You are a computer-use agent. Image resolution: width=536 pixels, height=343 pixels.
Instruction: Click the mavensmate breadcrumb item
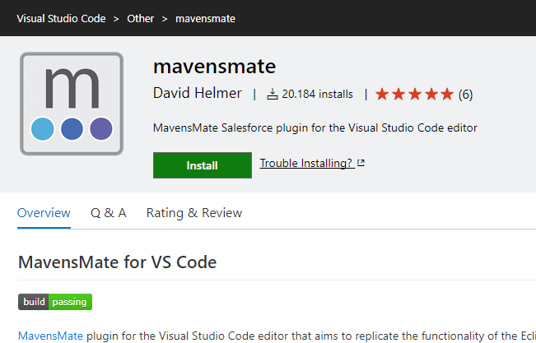coord(205,18)
